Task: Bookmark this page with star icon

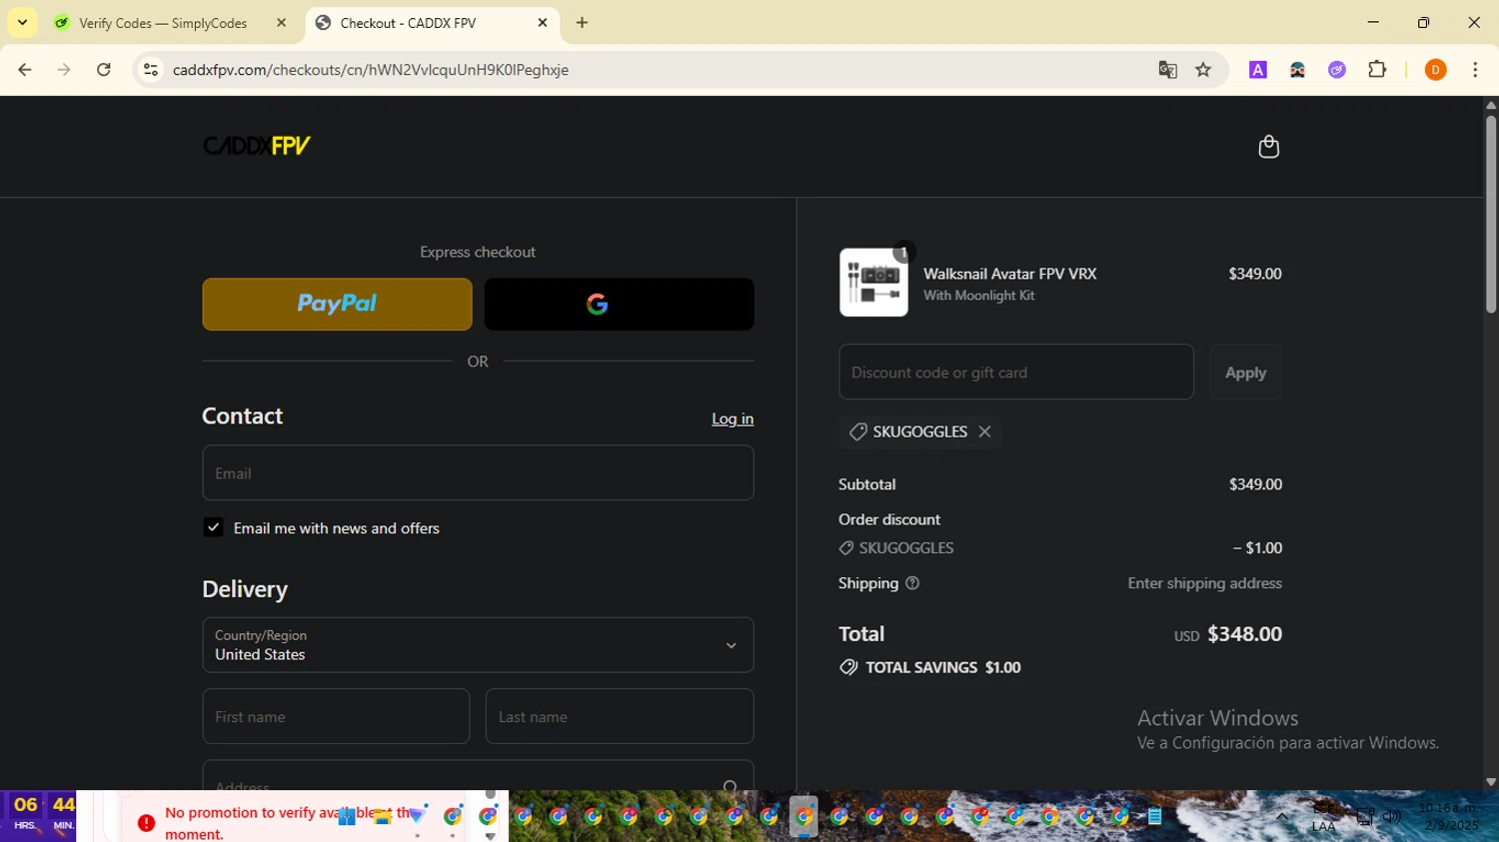Action: 1203,69
